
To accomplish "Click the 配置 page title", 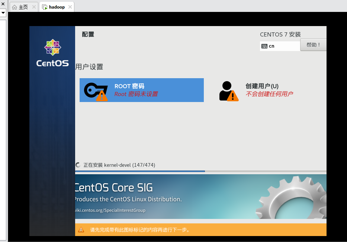I will click(88, 34).
